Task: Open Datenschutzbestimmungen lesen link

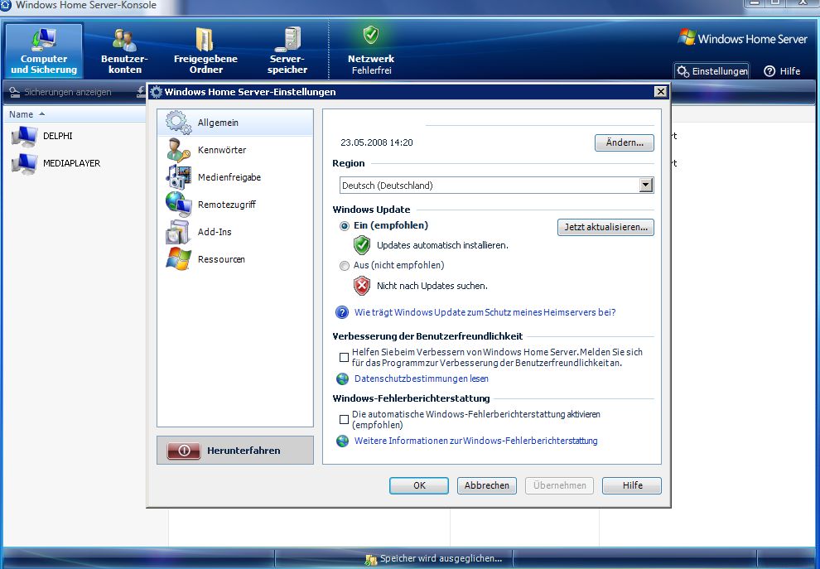Action: 422,379
